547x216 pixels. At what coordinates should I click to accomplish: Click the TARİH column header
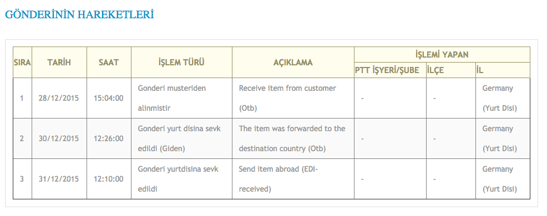pos(59,63)
